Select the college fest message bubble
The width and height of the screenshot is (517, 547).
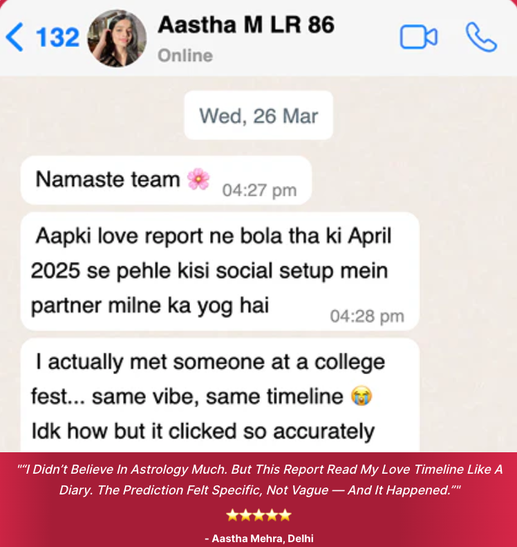(x=220, y=396)
